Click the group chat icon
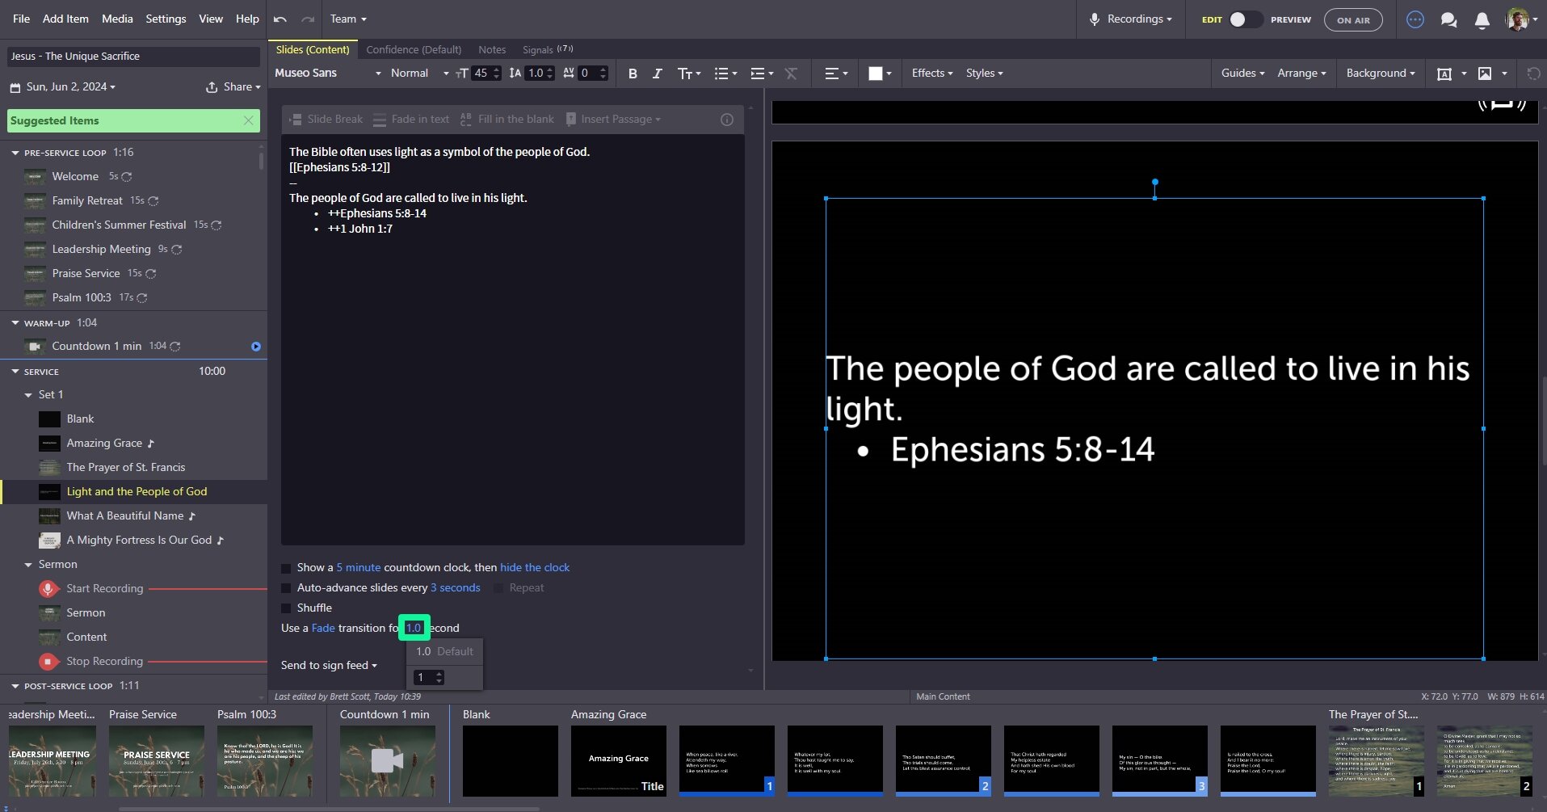This screenshot has width=1547, height=812. coord(1448,20)
